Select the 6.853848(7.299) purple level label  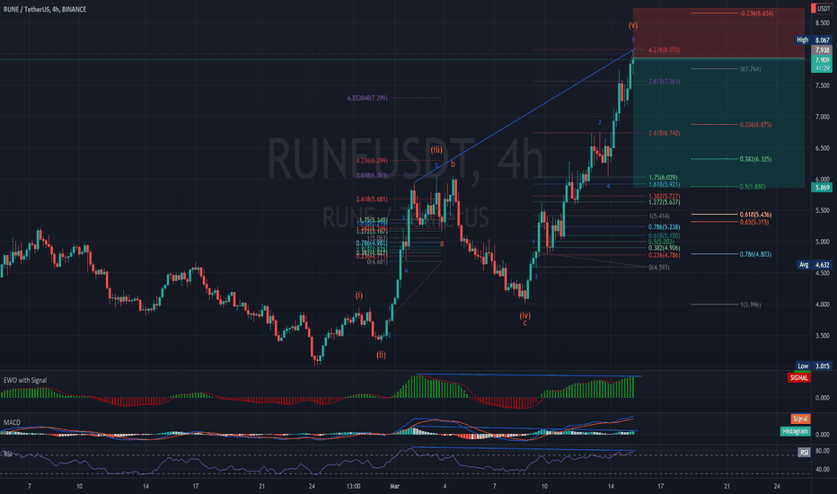(x=367, y=98)
